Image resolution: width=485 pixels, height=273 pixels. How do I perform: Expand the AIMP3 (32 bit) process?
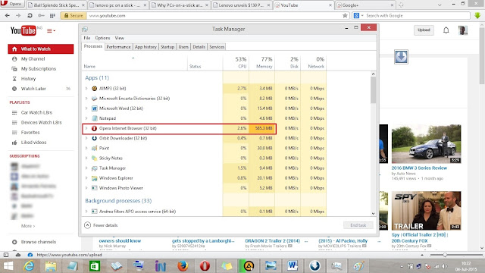pos(86,89)
